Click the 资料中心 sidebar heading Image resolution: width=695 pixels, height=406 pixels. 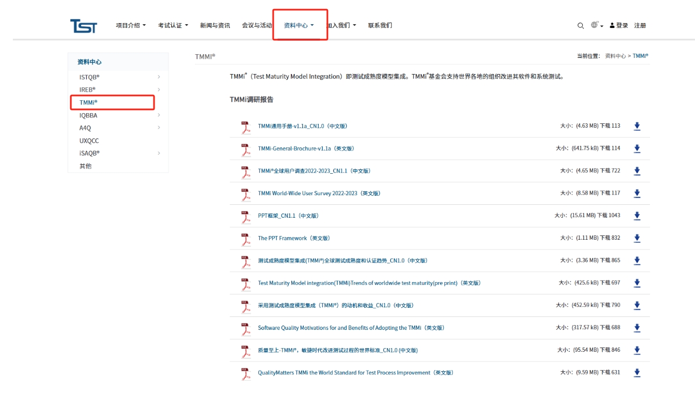pyautogui.click(x=90, y=62)
